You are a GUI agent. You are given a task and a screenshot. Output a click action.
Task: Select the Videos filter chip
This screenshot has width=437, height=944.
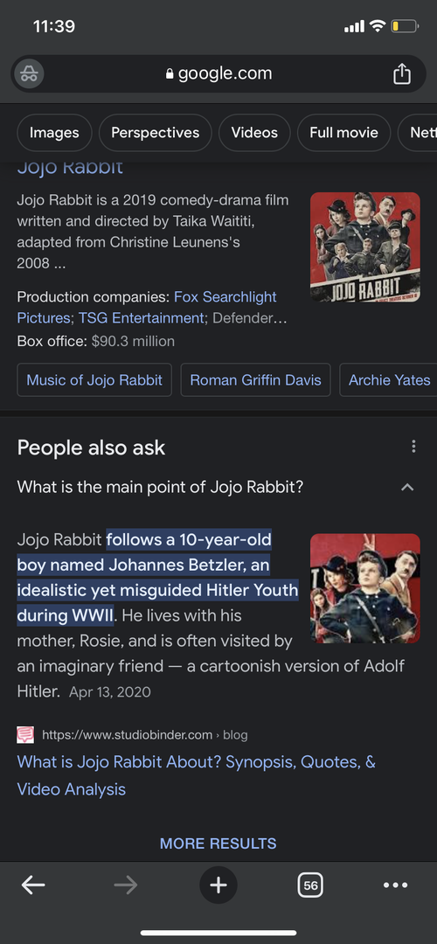click(254, 133)
